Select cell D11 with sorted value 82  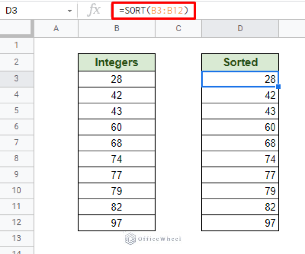pos(240,207)
